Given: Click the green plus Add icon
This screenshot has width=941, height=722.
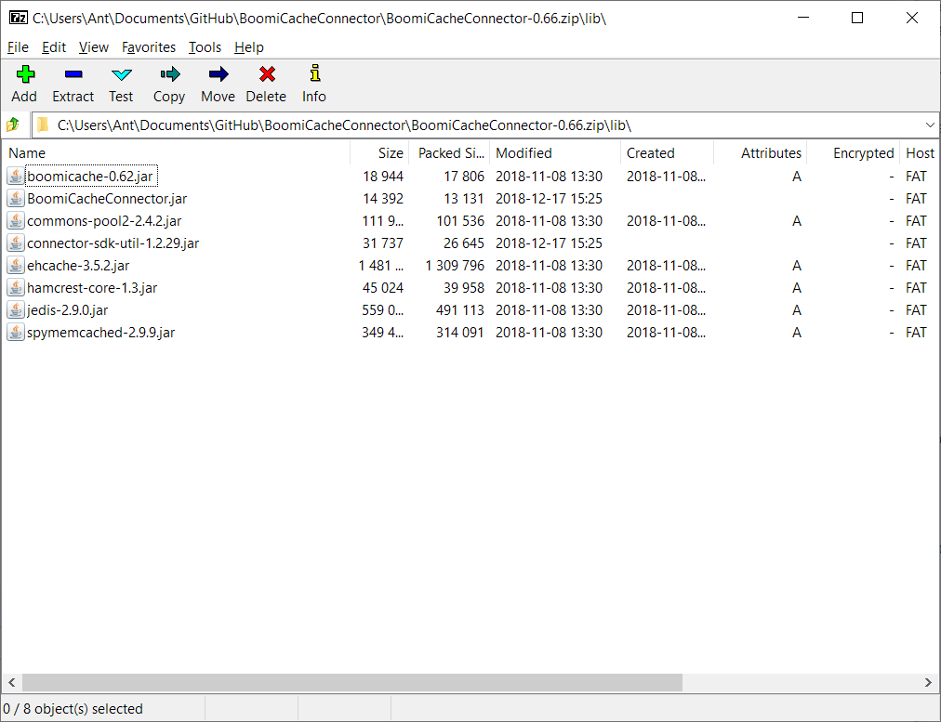Looking at the screenshot, I should (25, 74).
